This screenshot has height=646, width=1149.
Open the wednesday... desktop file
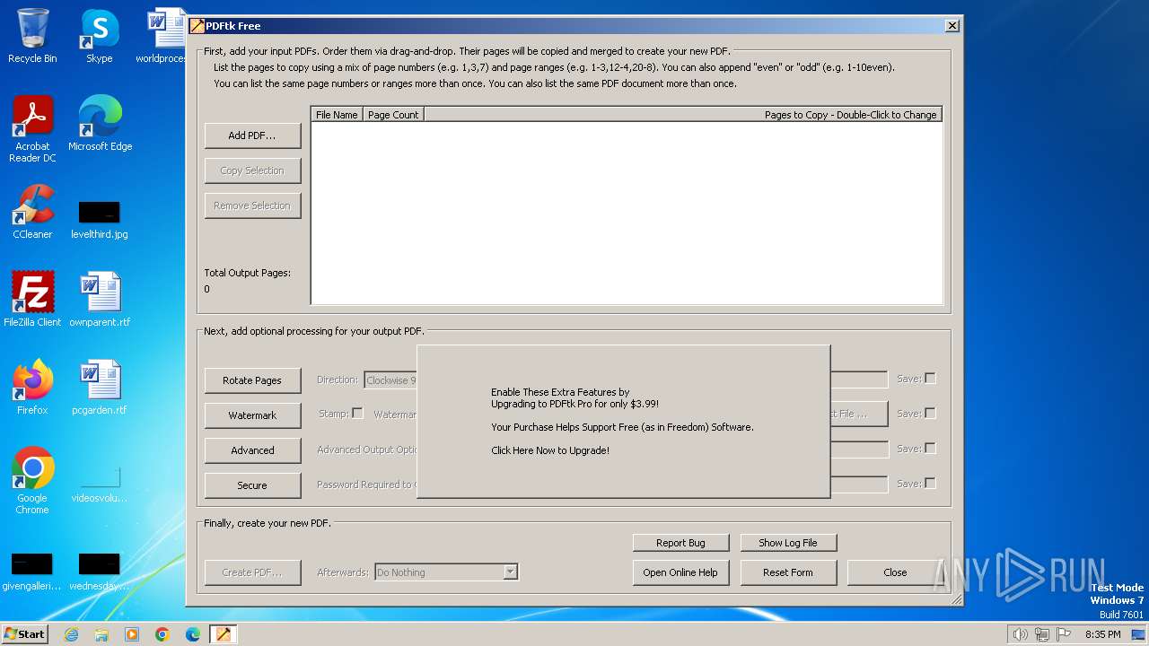100,572
